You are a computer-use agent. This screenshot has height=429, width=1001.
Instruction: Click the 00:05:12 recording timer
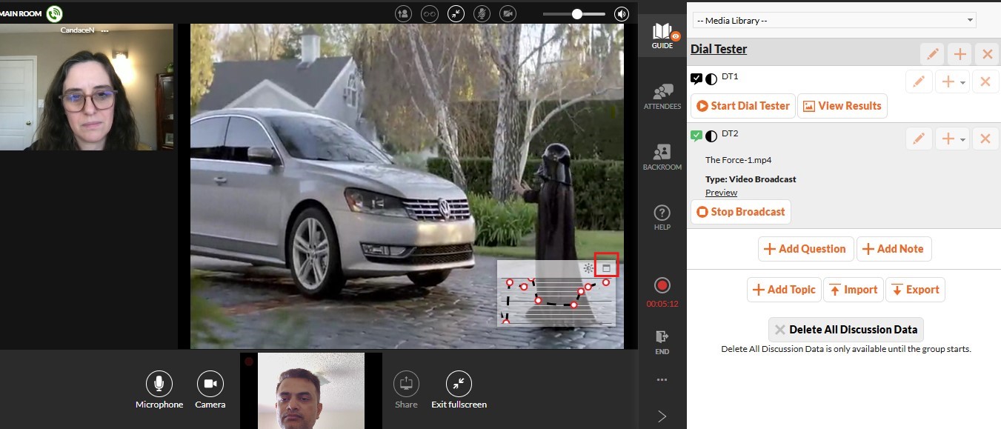point(662,304)
